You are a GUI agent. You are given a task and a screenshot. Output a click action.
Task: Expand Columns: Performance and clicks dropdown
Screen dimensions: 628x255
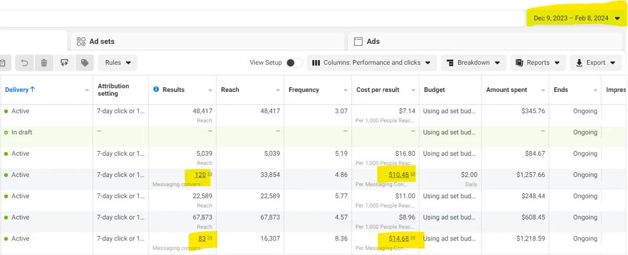372,63
